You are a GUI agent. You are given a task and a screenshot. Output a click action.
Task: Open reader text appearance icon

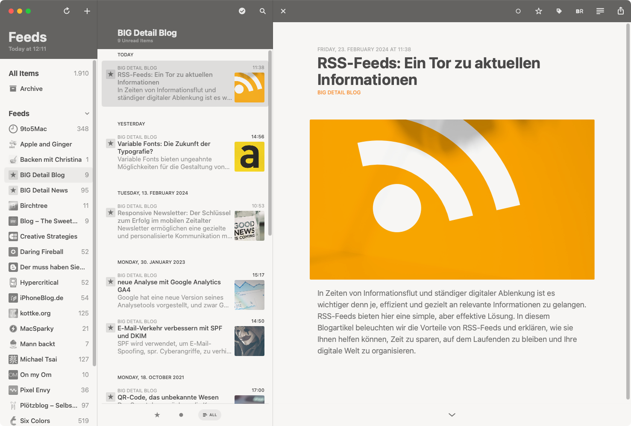(600, 11)
